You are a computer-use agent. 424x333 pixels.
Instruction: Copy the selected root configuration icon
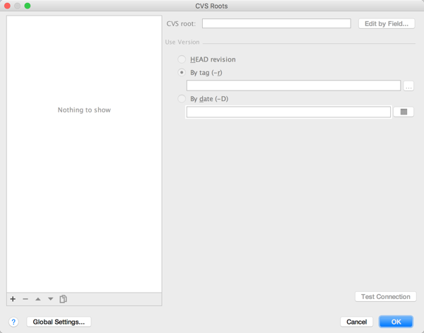64,299
